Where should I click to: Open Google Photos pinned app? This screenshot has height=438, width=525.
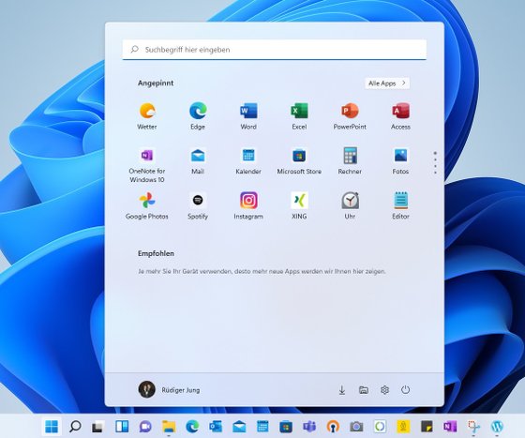(147, 205)
